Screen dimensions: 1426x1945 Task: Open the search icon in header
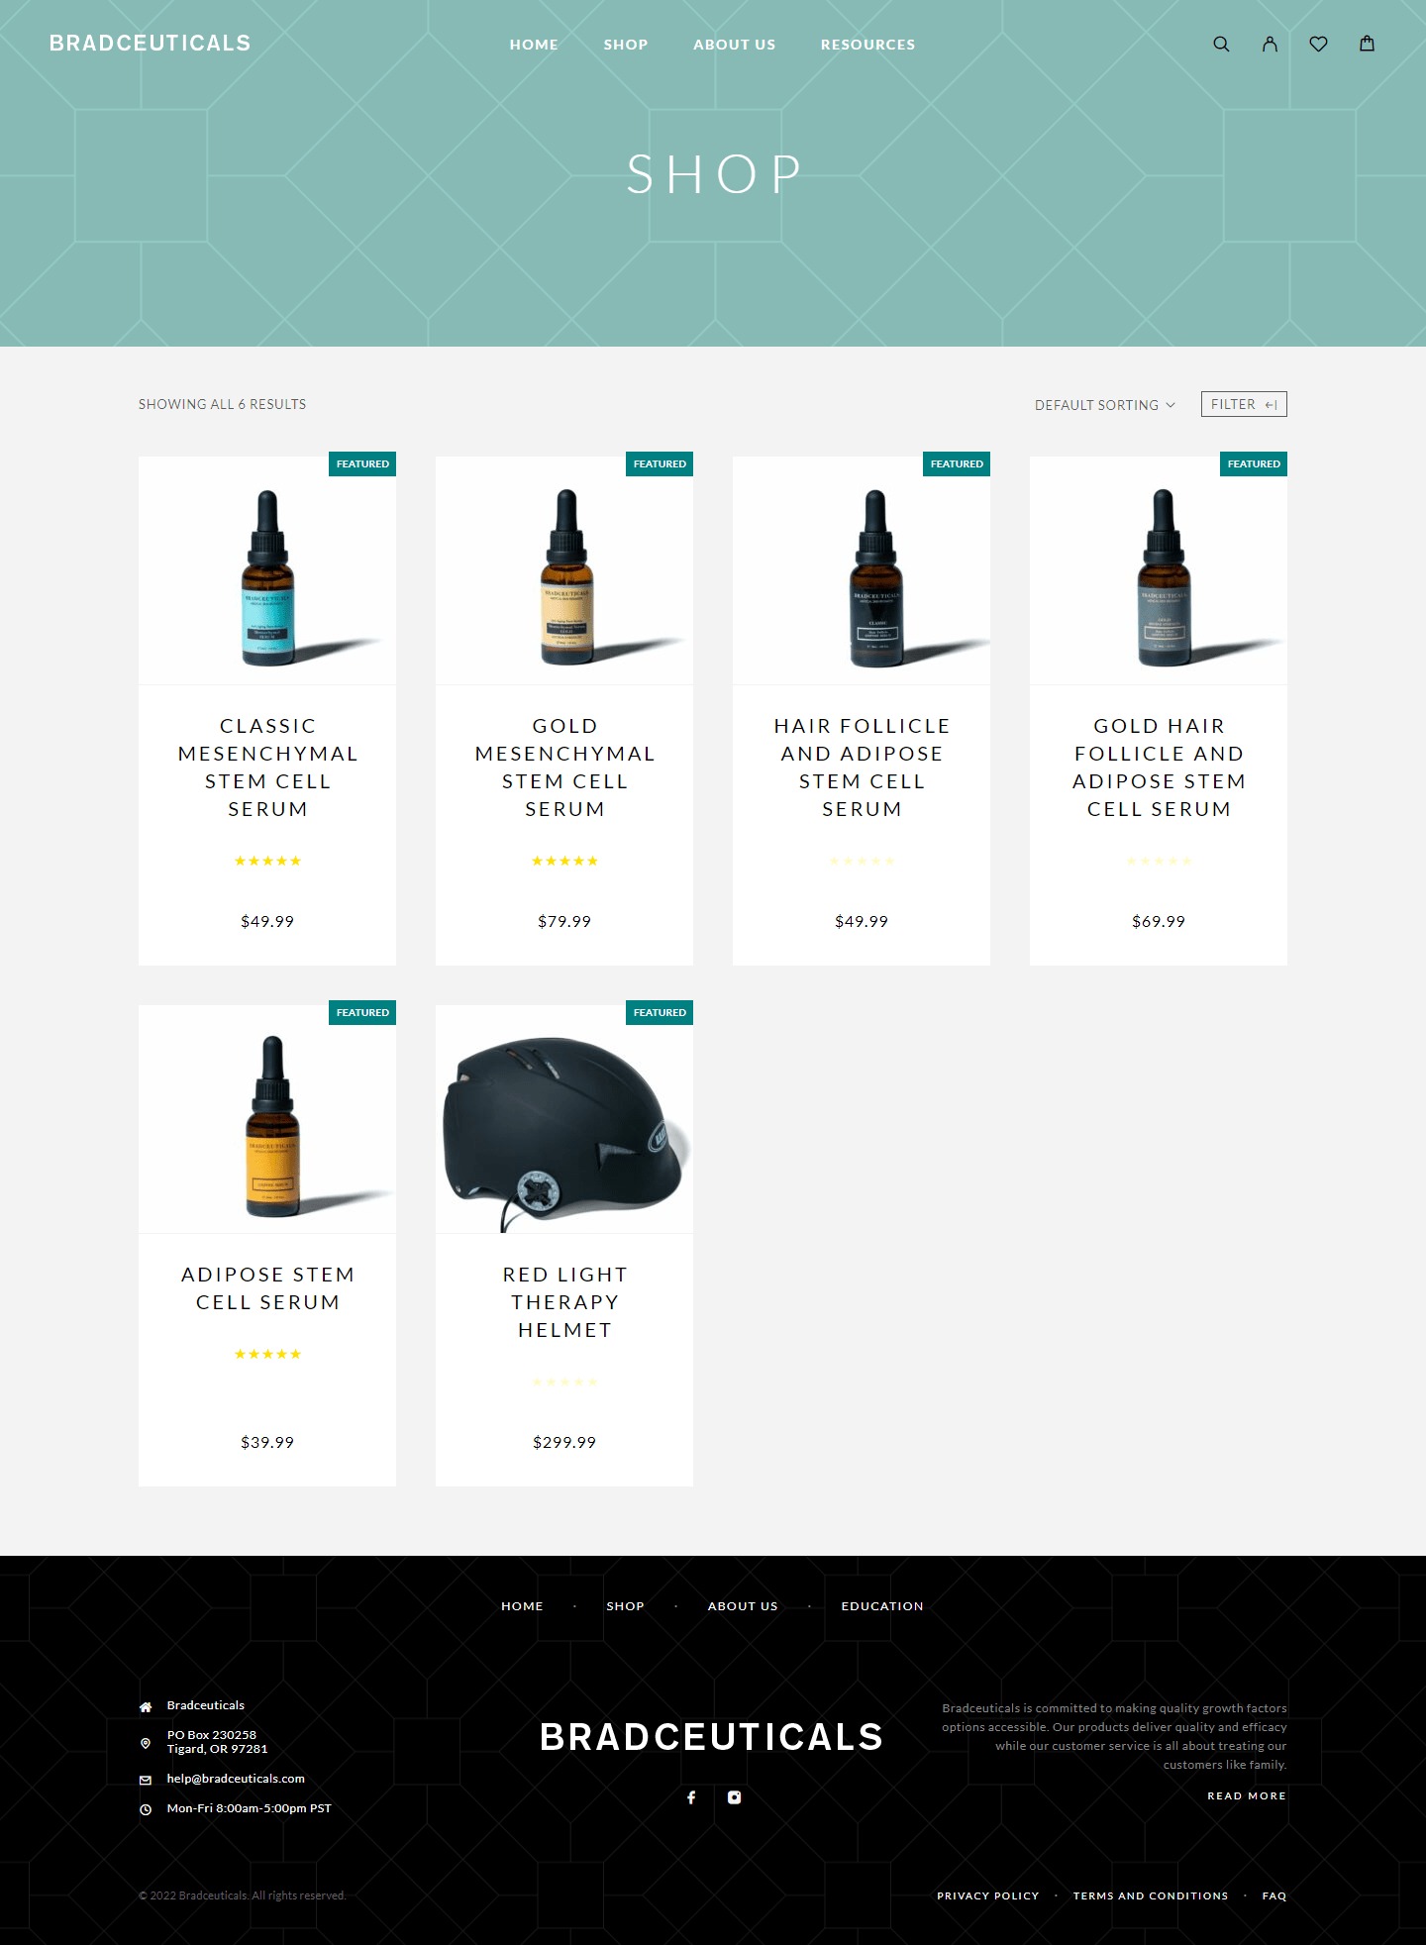[1221, 44]
